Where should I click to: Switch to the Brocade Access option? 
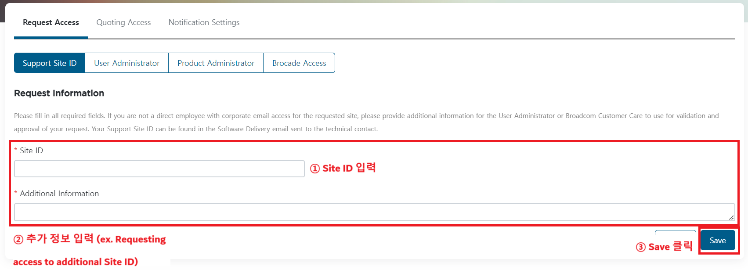[x=299, y=63]
